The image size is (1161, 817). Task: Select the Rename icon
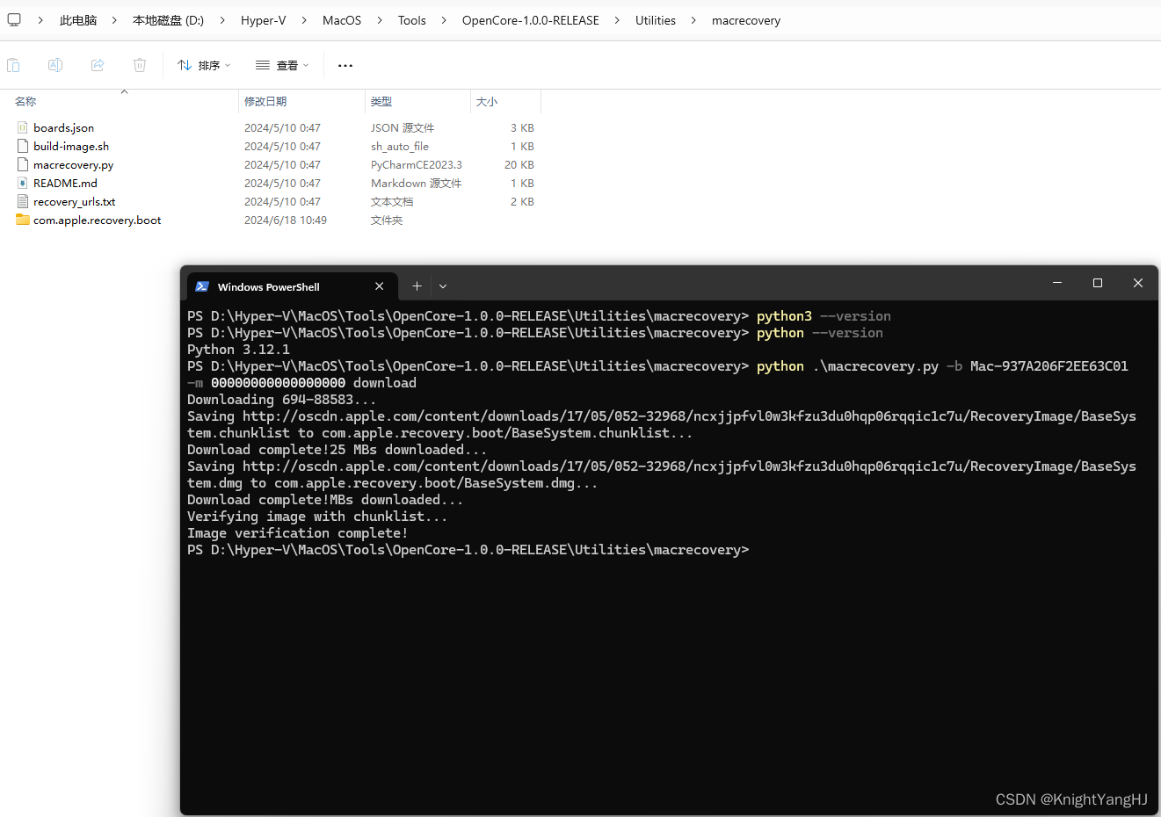(54, 65)
